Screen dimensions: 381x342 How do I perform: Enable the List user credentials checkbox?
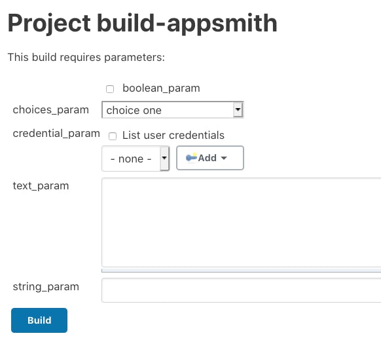pyautogui.click(x=113, y=136)
